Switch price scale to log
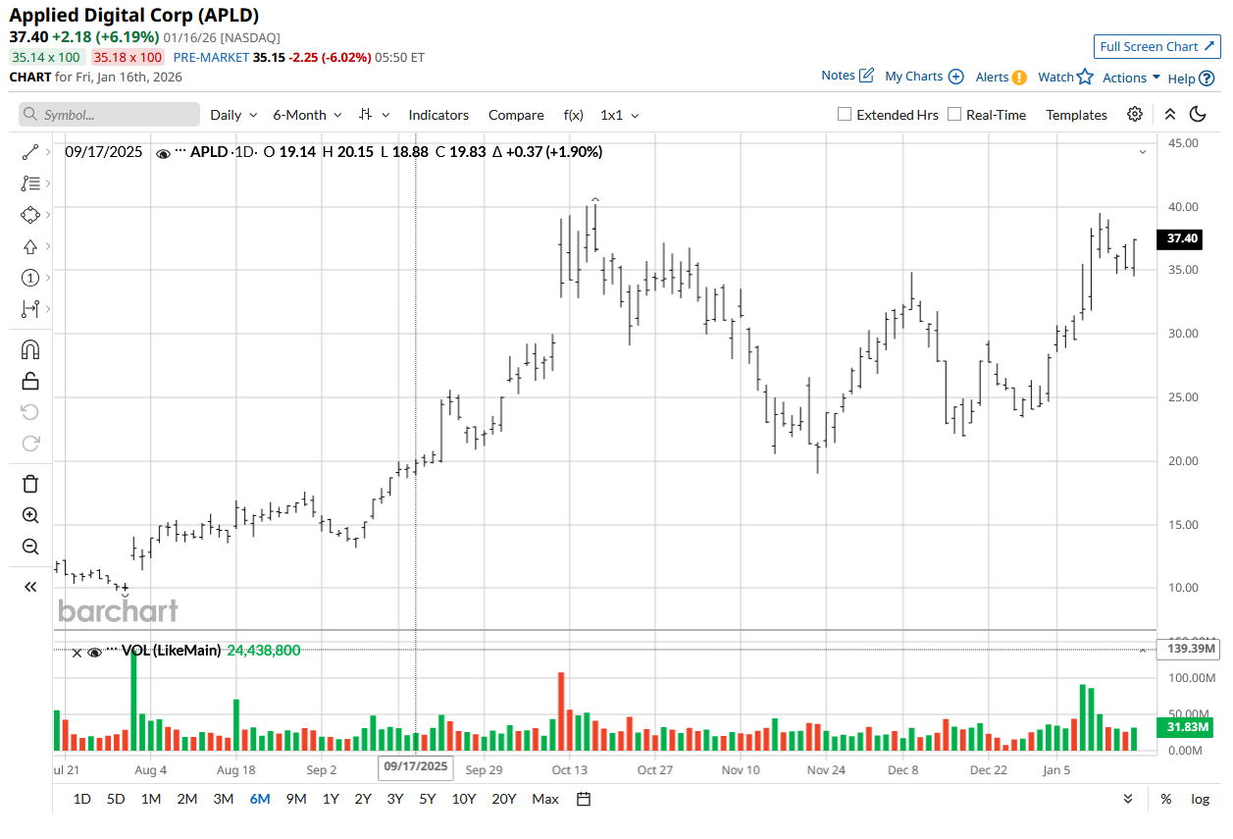This screenshot has width=1233, height=839. click(1201, 799)
